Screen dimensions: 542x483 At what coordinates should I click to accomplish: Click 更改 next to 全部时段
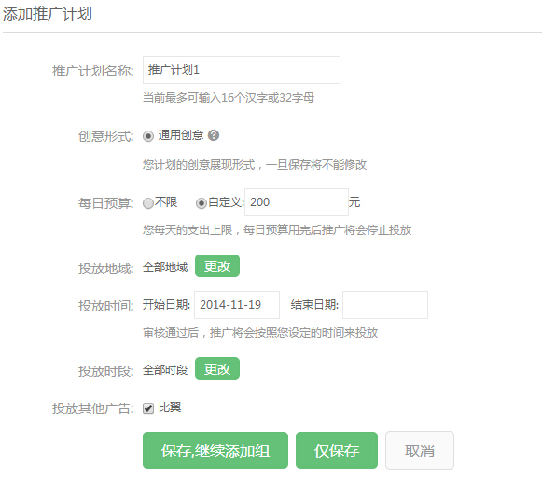217,368
